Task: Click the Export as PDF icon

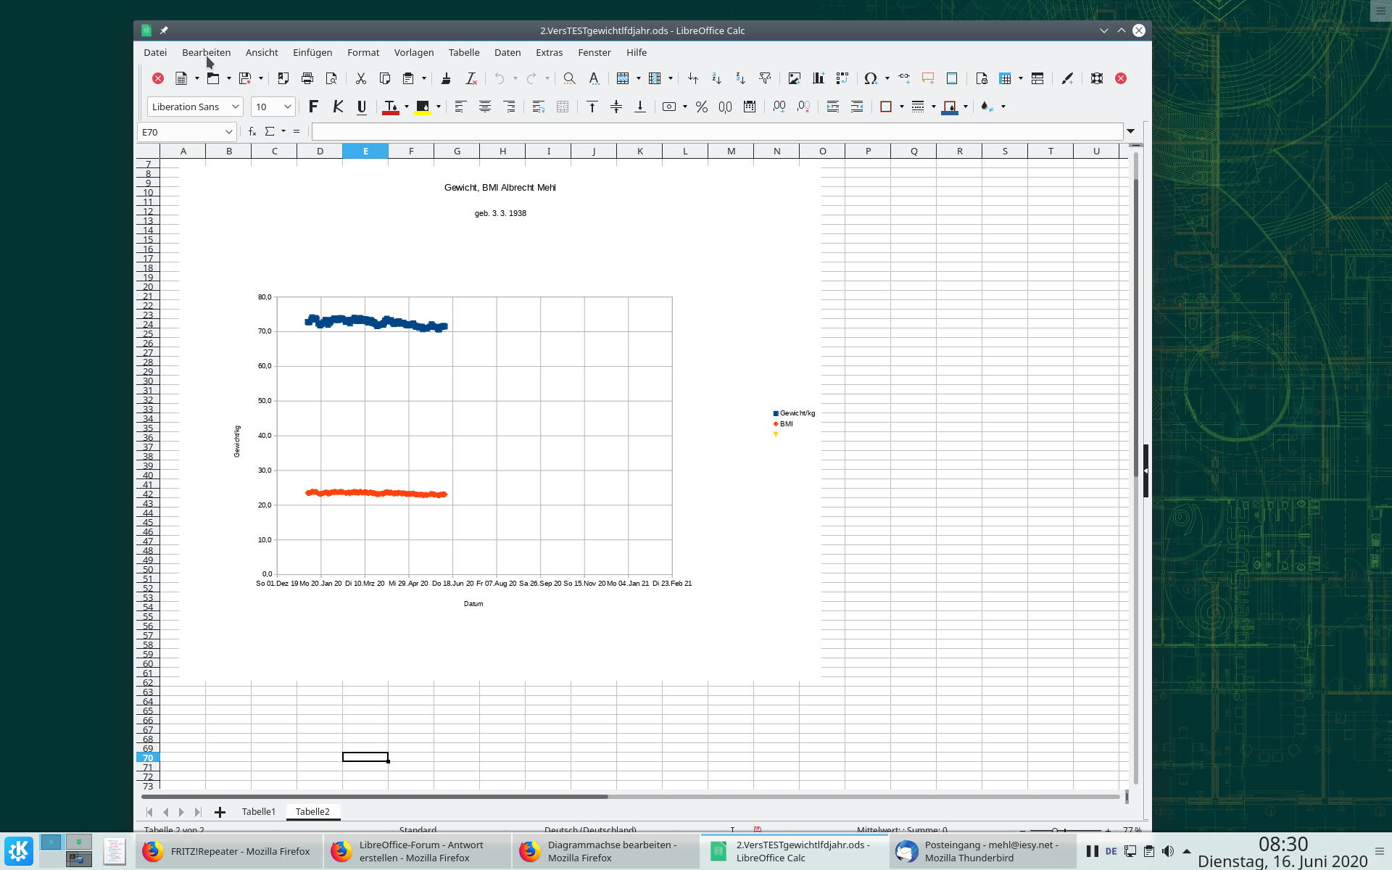Action: click(x=283, y=78)
